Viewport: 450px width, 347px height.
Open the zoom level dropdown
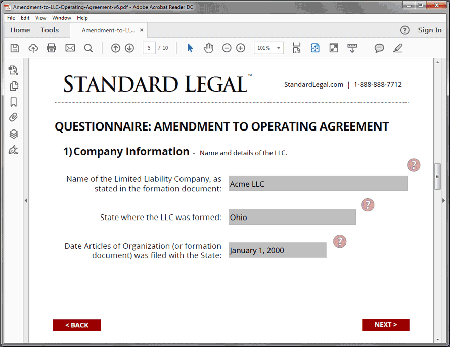pos(279,48)
